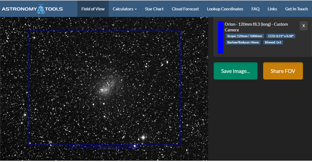
Task: Click the blue color swatch beside Orion entry
Action: pyautogui.click(x=220, y=37)
